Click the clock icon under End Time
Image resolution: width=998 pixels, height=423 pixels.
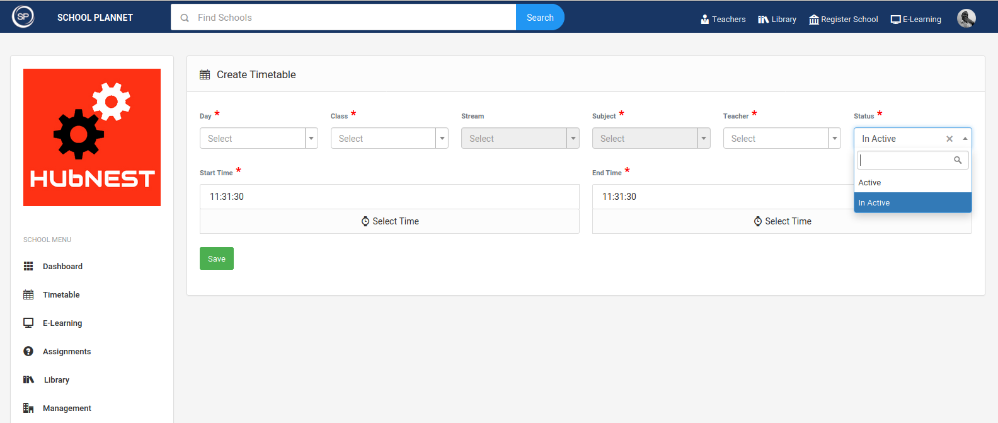pyautogui.click(x=758, y=221)
